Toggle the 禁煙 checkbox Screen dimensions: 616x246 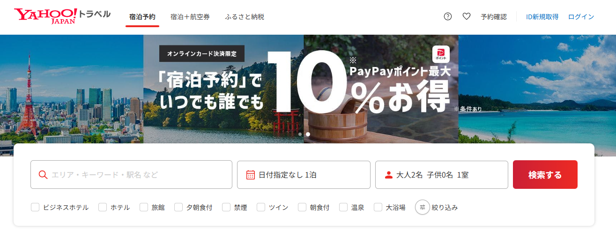point(226,207)
